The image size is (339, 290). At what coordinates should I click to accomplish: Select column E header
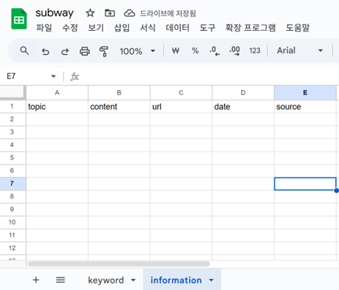305,93
